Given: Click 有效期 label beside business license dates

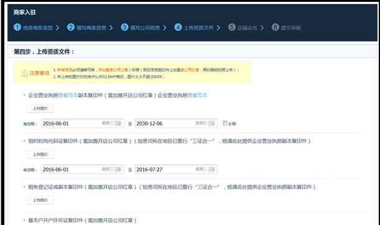Looking at the screenshot, I should 30,124.
